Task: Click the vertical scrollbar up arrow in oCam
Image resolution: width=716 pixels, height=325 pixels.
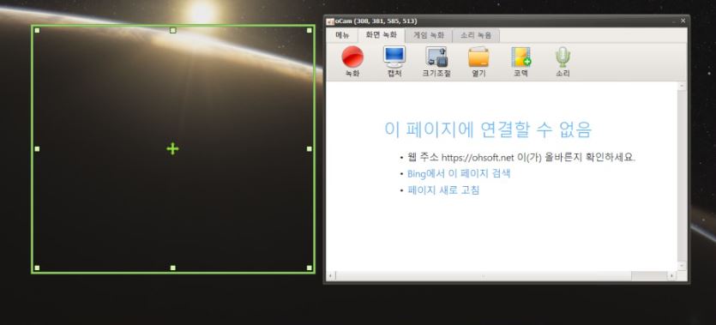Action: 682,86
